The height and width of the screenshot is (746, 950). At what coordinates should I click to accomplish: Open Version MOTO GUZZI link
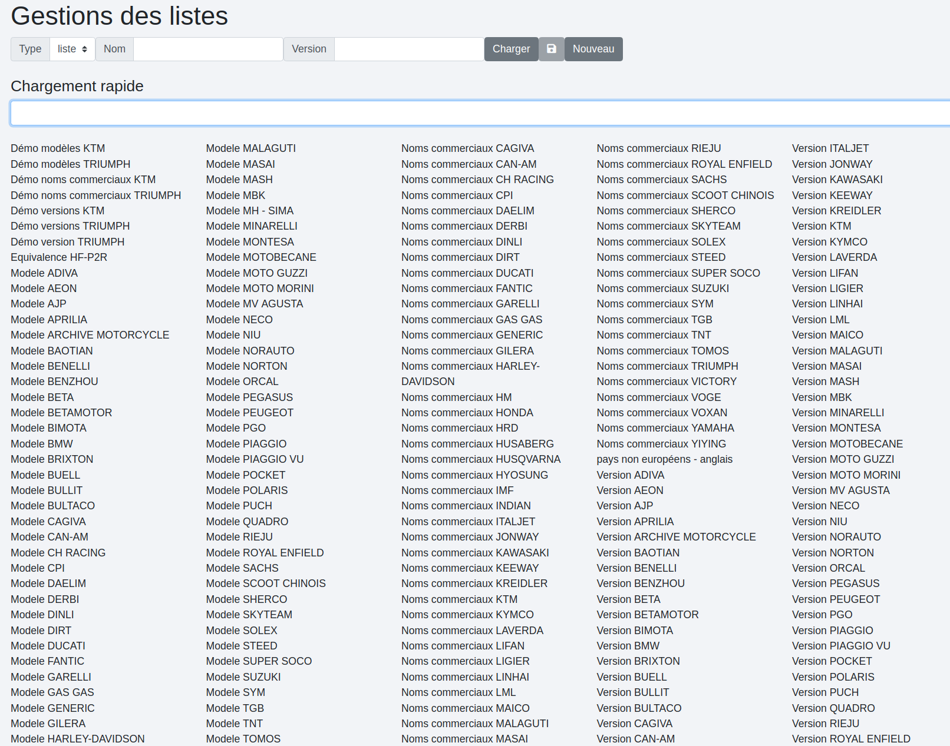point(843,459)
